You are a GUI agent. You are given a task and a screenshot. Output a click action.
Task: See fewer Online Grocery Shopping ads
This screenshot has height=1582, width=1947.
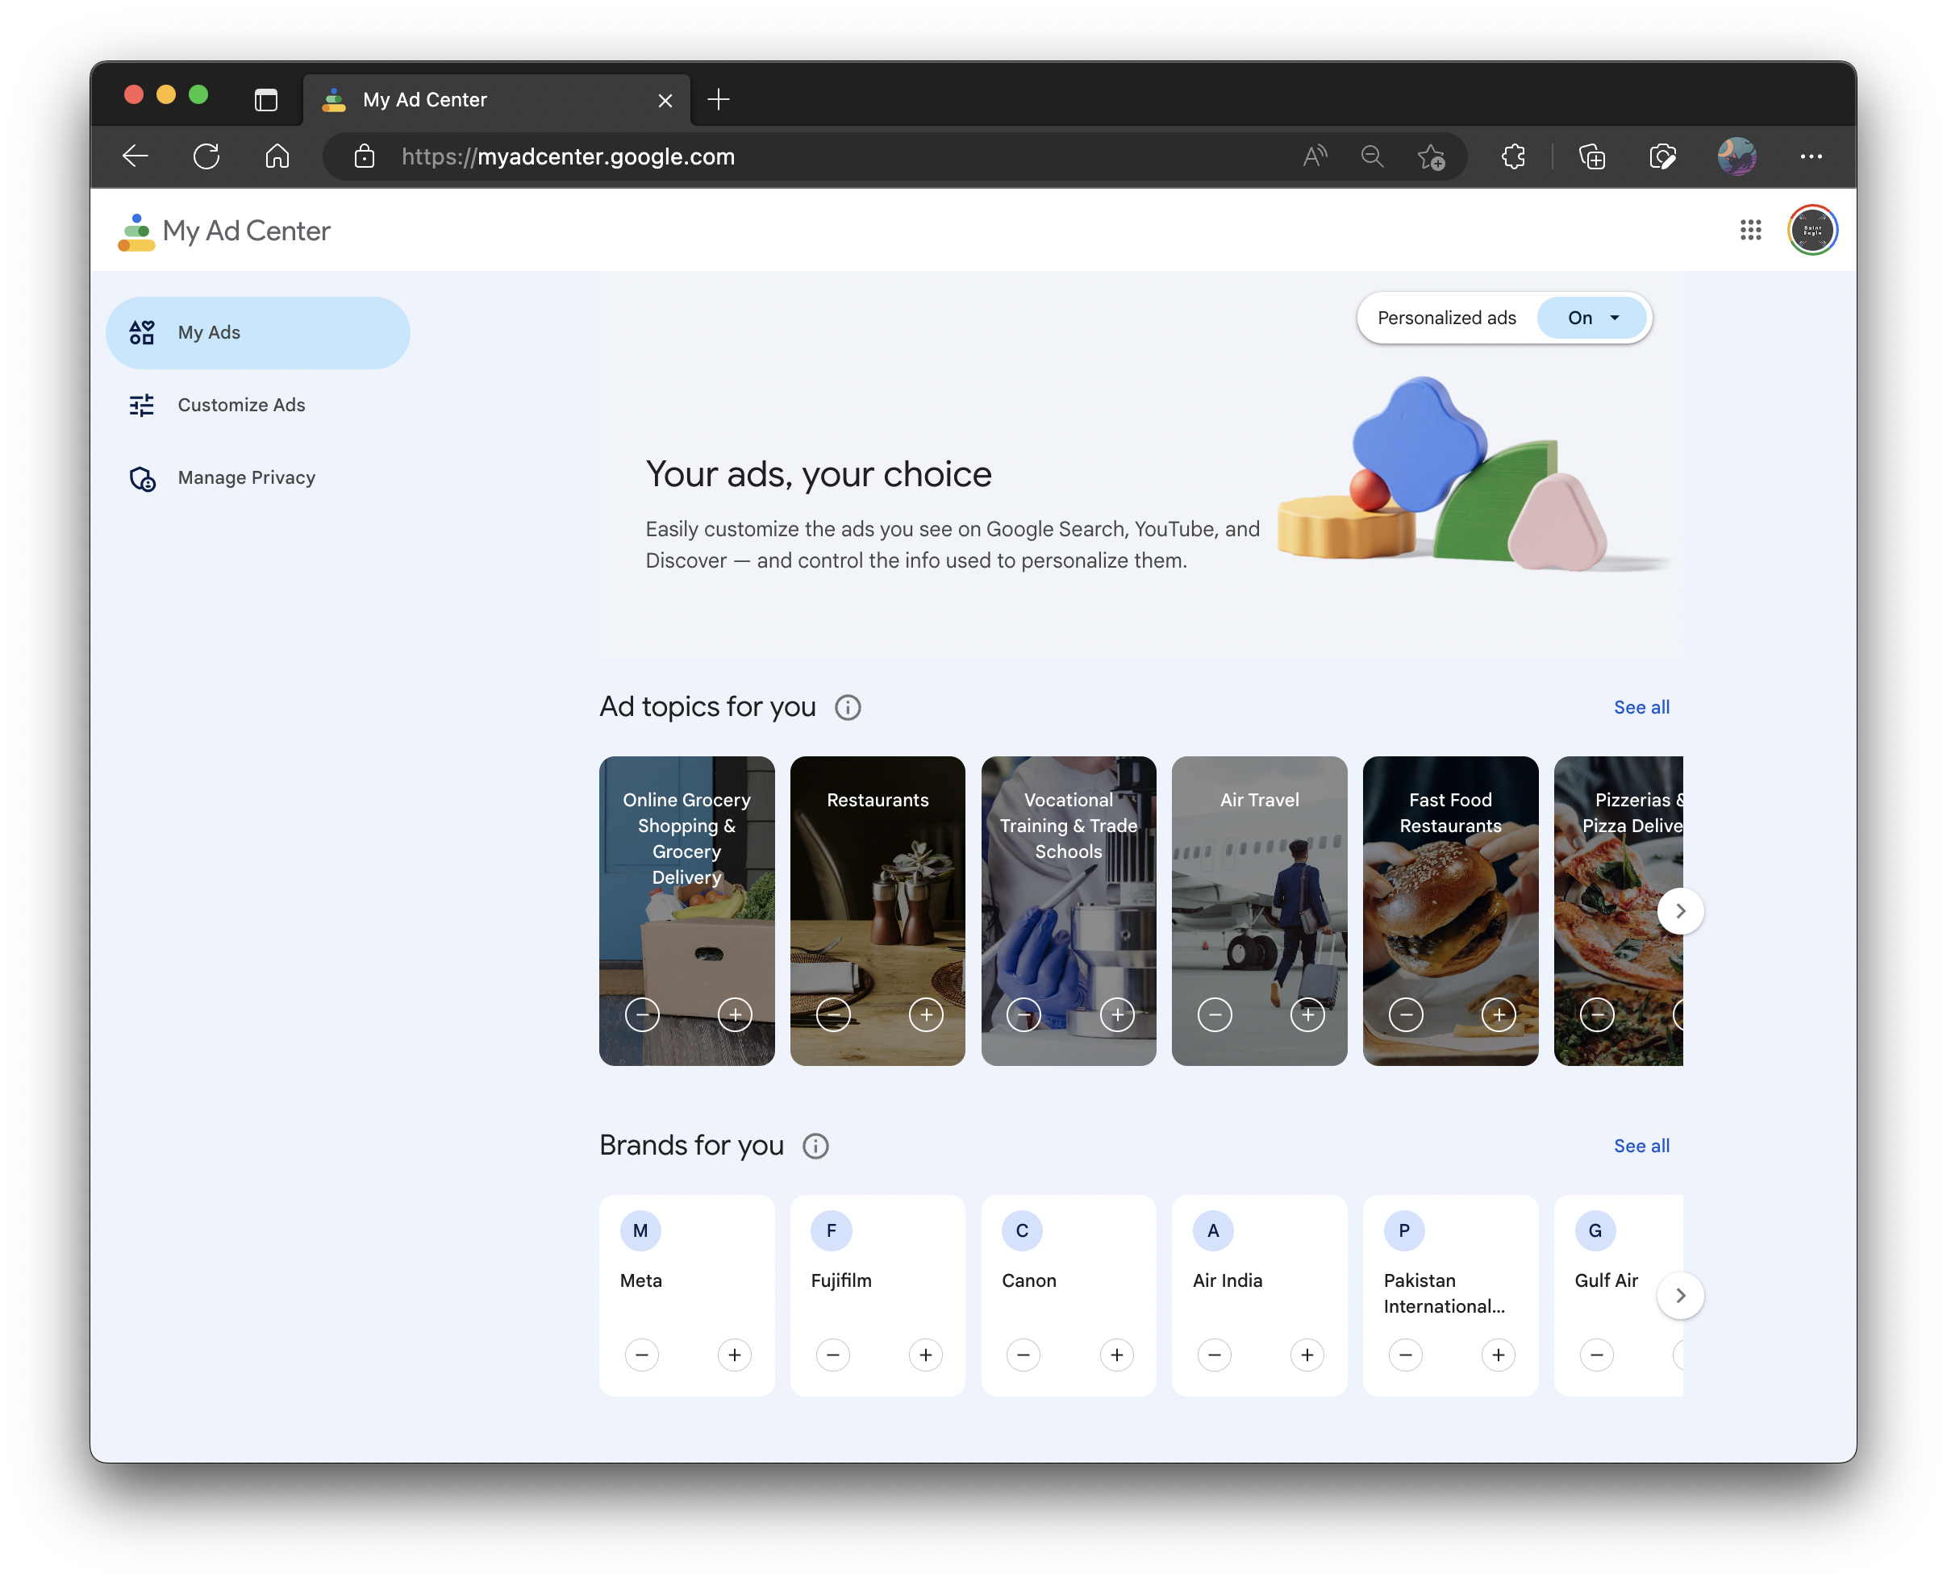(642, 1014)
